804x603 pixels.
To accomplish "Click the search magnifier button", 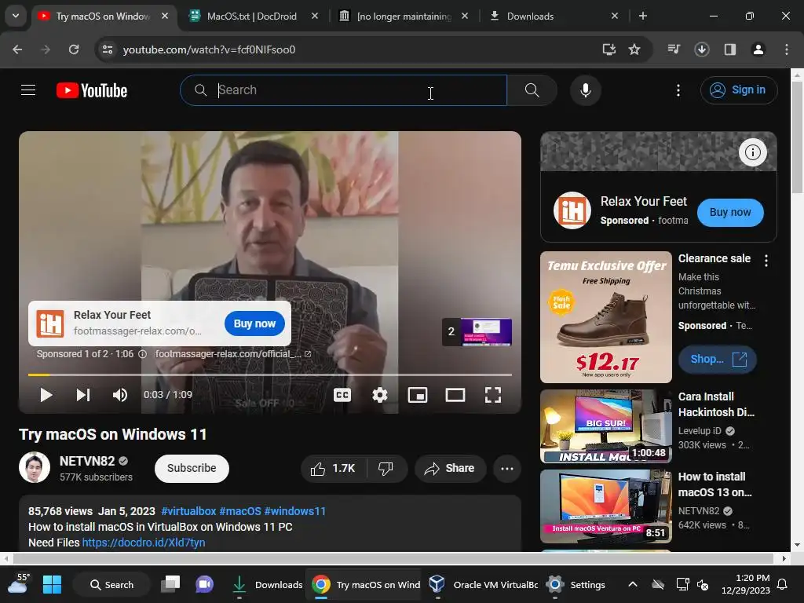I will click(x=532, y=90).
